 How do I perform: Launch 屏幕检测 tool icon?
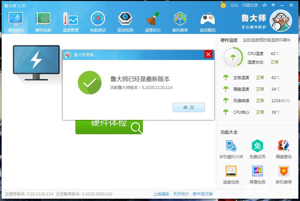tap(257, 171)
